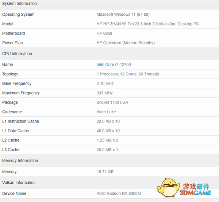Click the Name label in CPU Information
The image size is (219, 202).
click(x=8, y=65)
